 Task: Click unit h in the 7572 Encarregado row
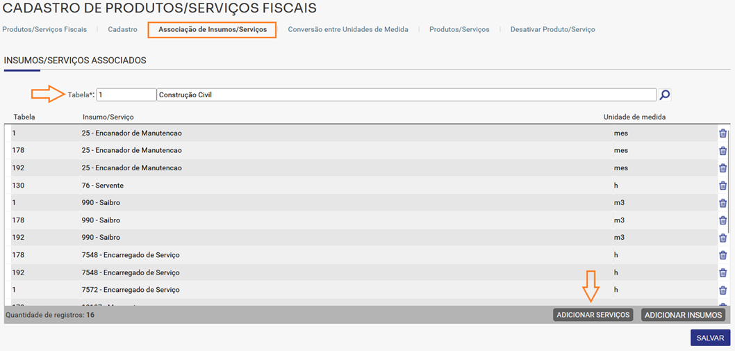(616, 290)
